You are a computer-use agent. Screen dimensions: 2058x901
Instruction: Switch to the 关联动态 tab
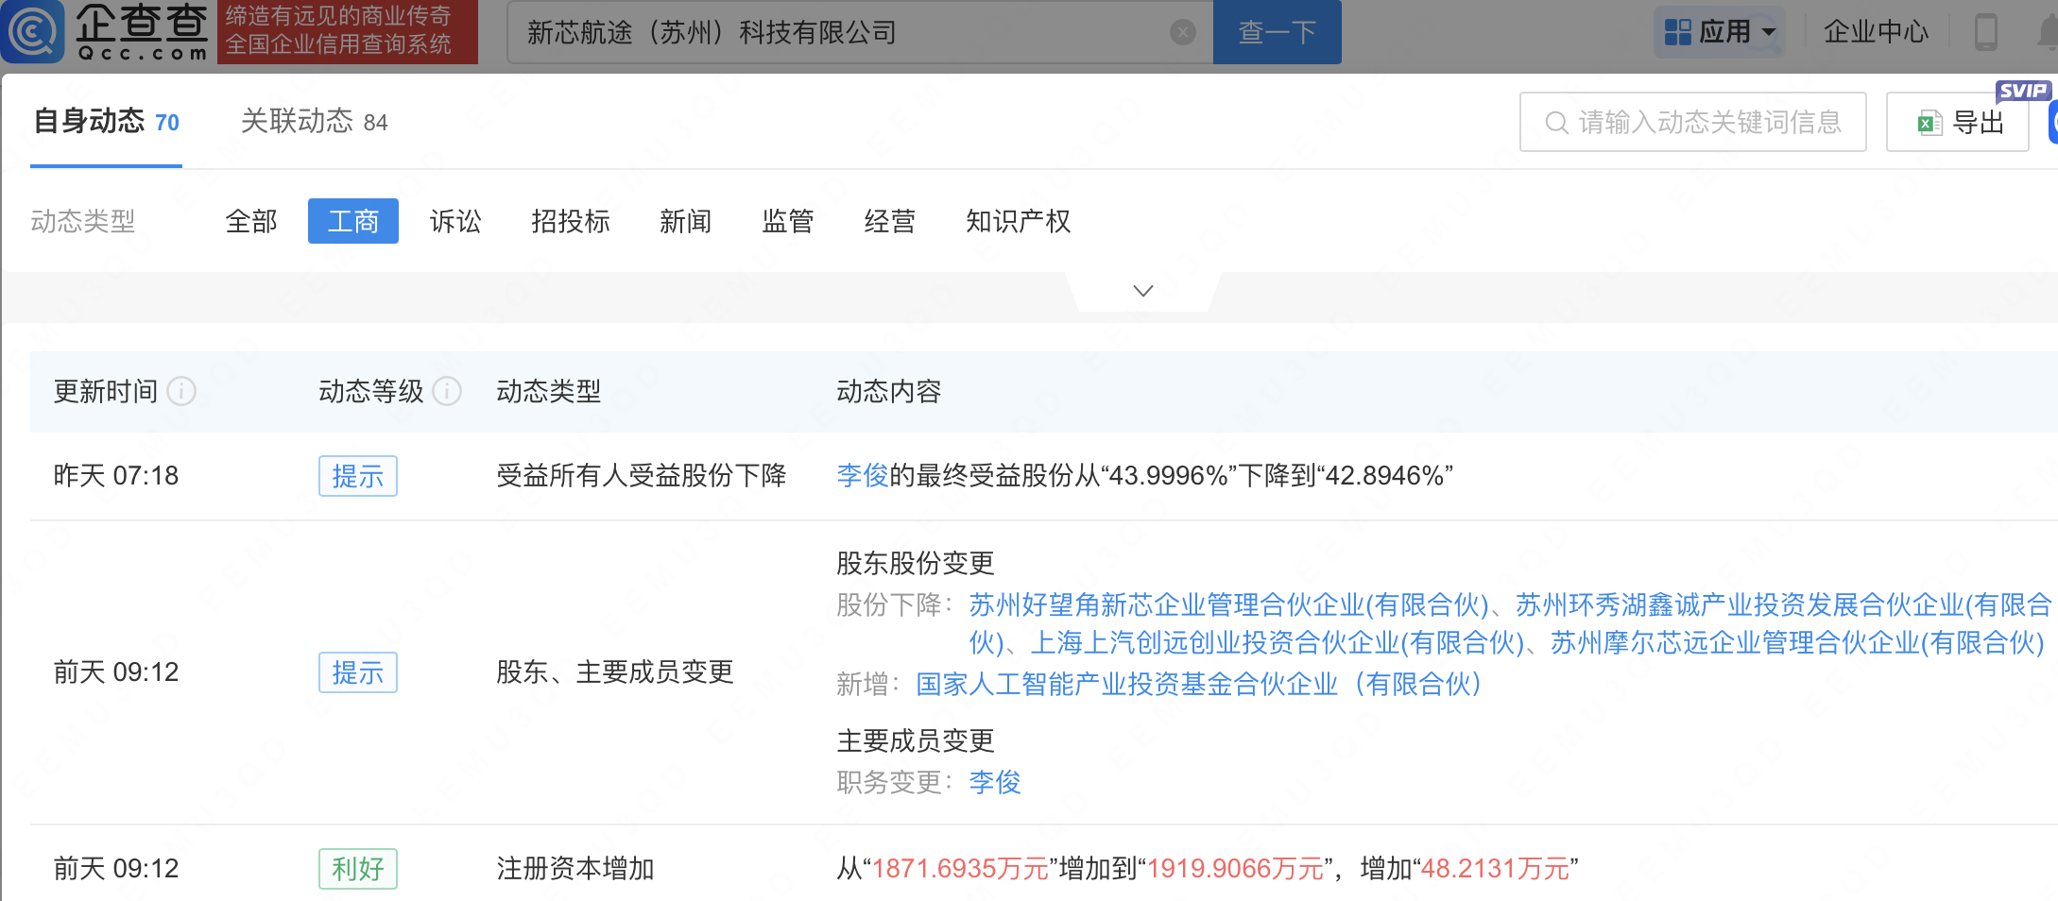(x=314, y=122)
